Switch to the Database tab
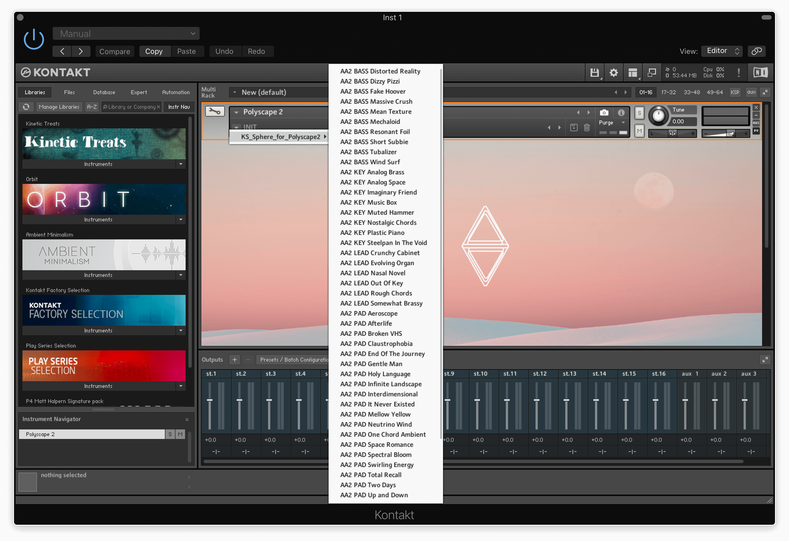Image resolution: width=789 pixels, height=541 pixels. (104, 92)
